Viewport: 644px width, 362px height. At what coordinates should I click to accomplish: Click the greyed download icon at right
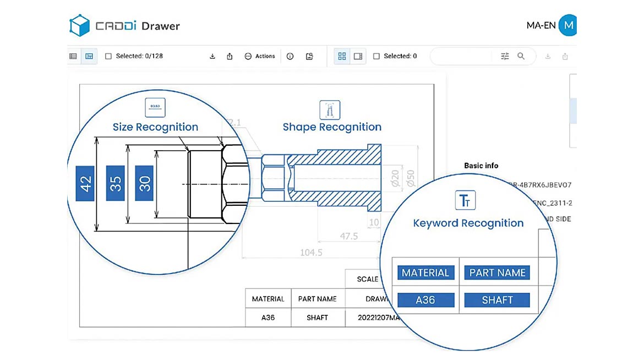coord(548,56)
